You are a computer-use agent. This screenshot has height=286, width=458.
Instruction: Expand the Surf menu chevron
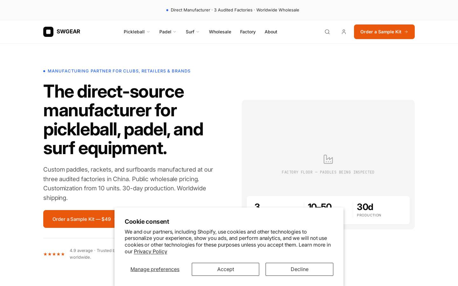click(x=198, y=32)
